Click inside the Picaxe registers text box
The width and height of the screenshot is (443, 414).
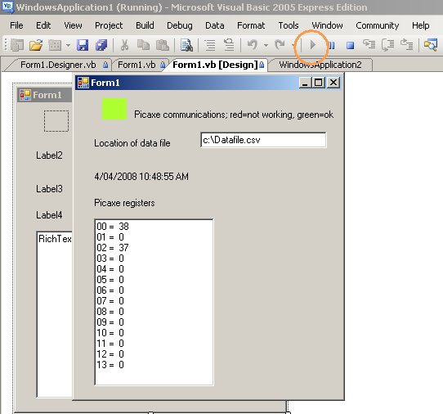pos(154,302)
